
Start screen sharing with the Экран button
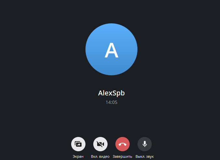[x=78, y=144]
